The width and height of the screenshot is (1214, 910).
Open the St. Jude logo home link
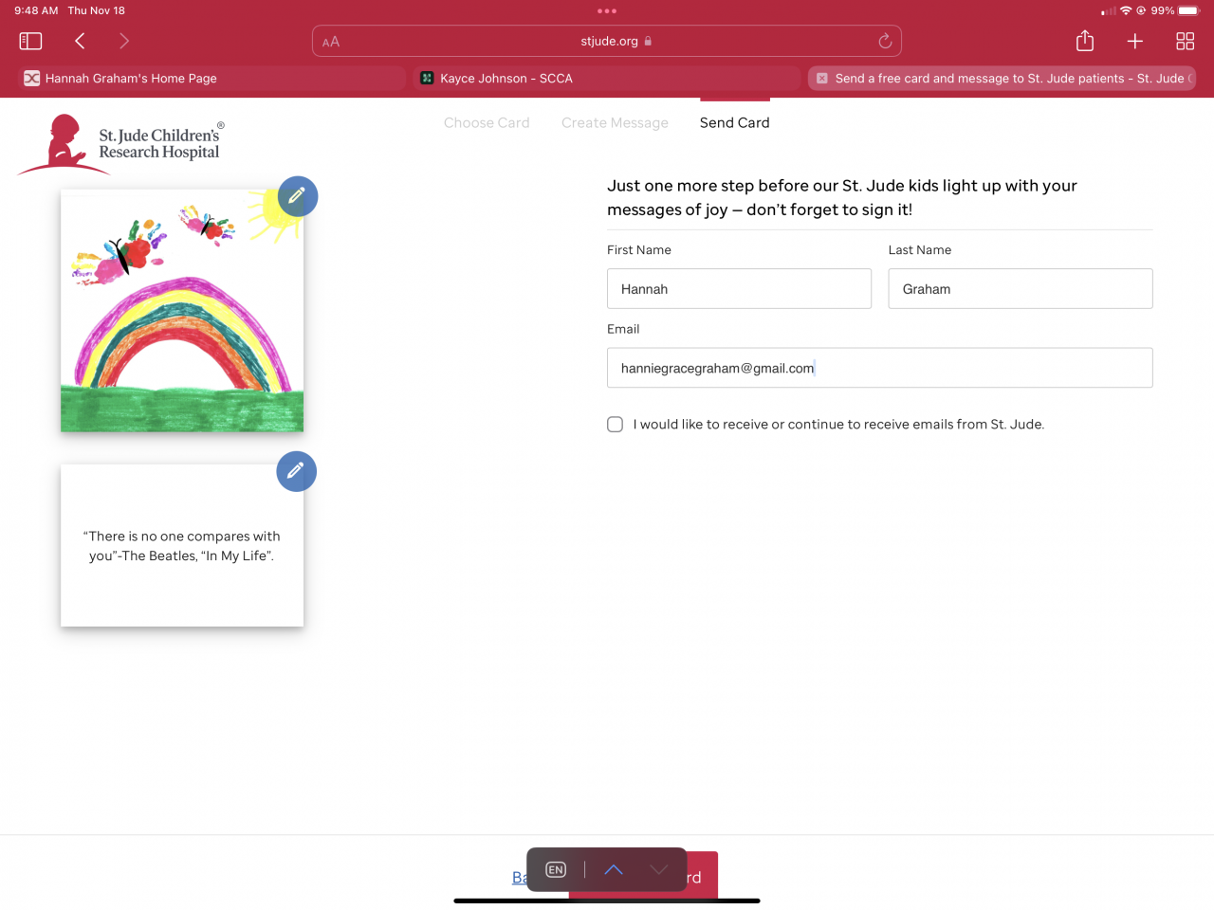click(121, 144)
